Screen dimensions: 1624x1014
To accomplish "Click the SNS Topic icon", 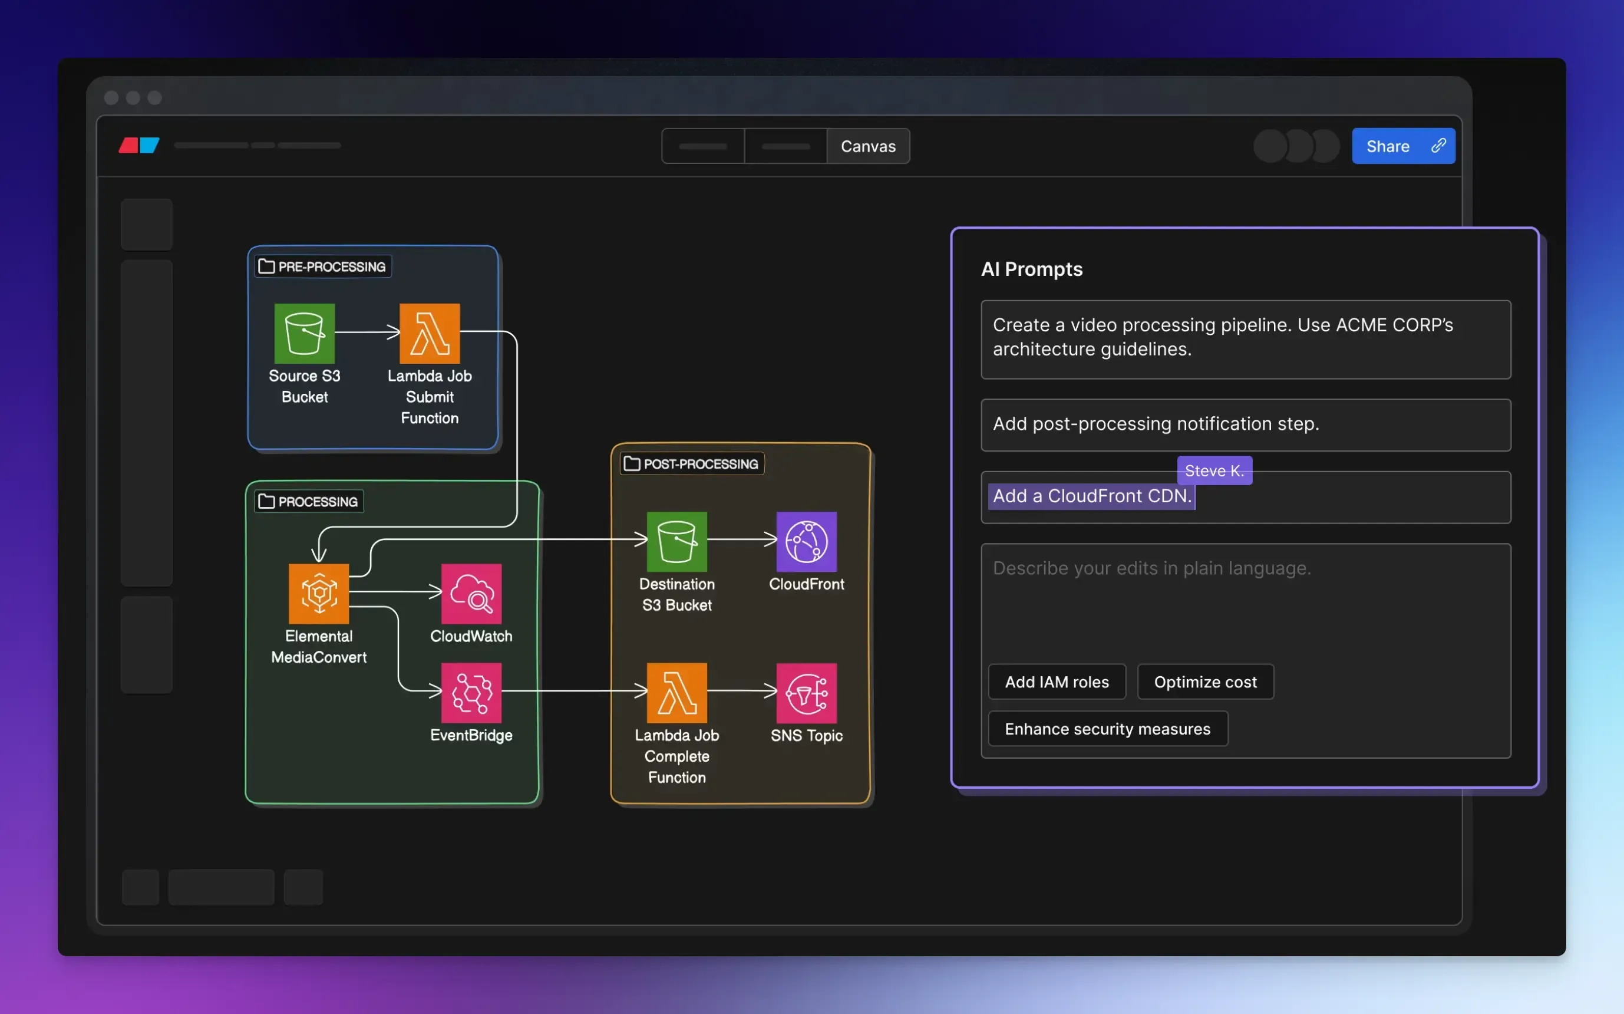I will (806, 693).
